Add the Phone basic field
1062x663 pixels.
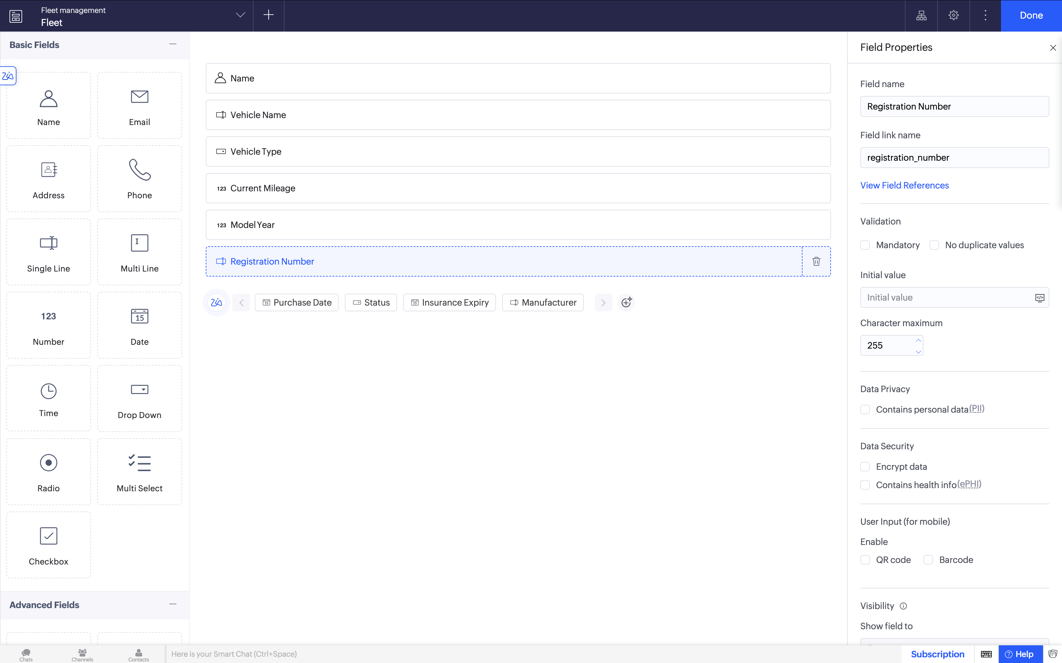[x=140, y=179]
